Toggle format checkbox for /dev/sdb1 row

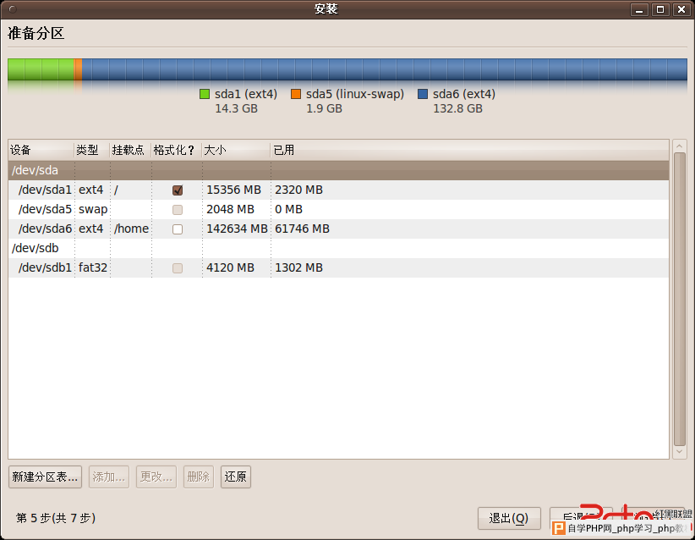tap(178, 268)
